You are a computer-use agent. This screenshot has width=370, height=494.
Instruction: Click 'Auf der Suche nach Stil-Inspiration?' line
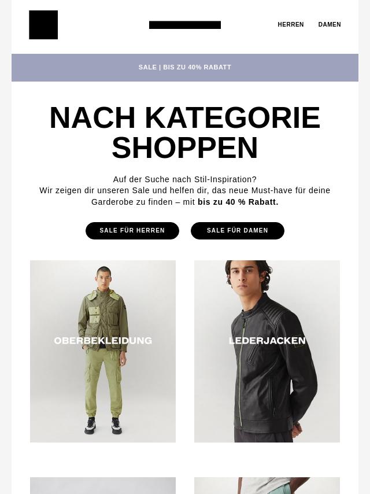tap(185, 179)
